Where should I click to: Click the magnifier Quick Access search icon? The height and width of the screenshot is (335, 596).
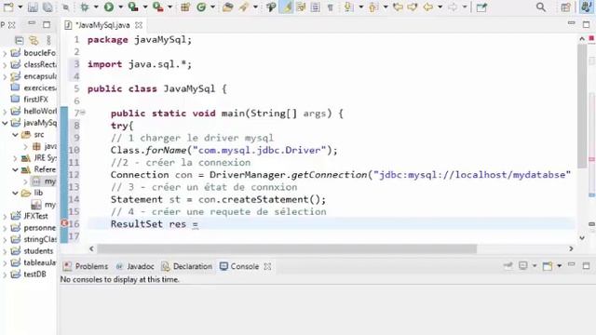pos(541,7)
